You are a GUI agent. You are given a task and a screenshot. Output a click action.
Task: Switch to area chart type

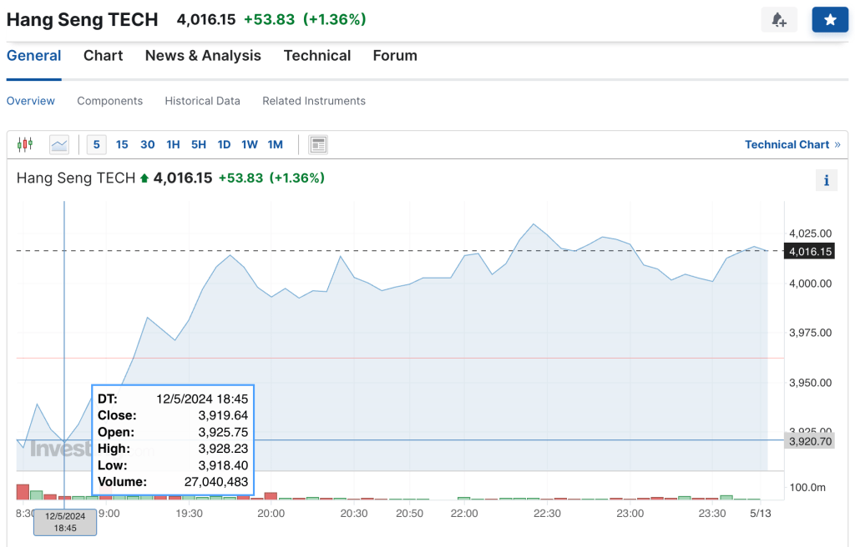coord(59,144)
